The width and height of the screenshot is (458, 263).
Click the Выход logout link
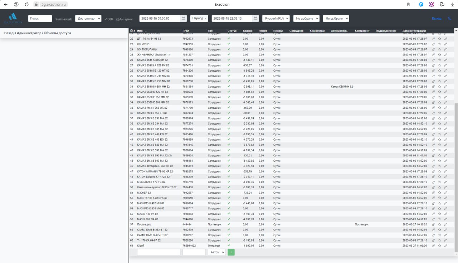[x=437, y=18]
